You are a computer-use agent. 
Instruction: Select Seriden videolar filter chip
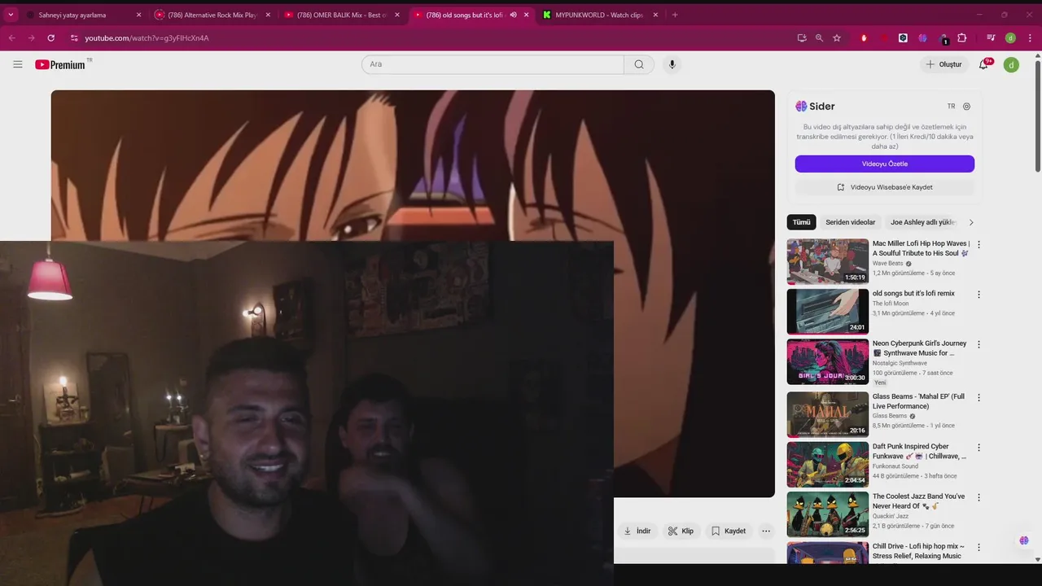tap(851, 222)
